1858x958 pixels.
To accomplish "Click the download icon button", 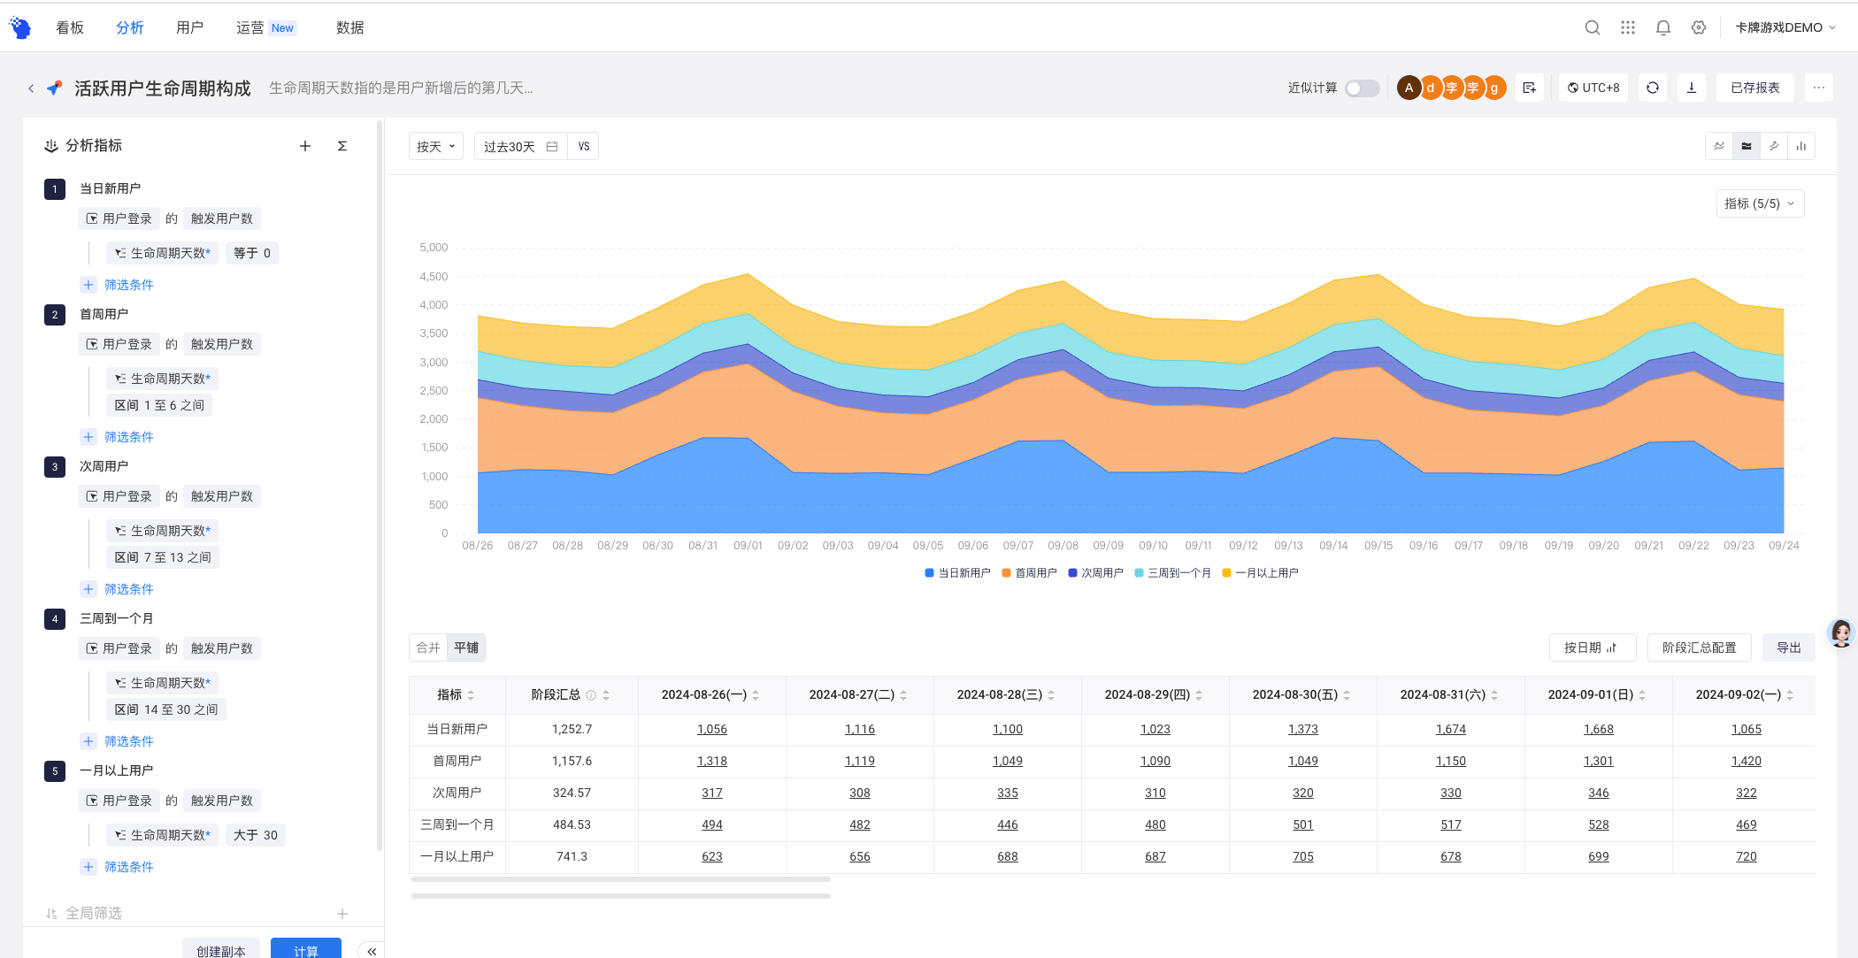I will 1692,88.
